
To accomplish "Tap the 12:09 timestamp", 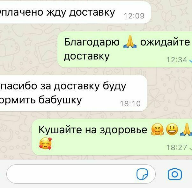I will [134, 16].
